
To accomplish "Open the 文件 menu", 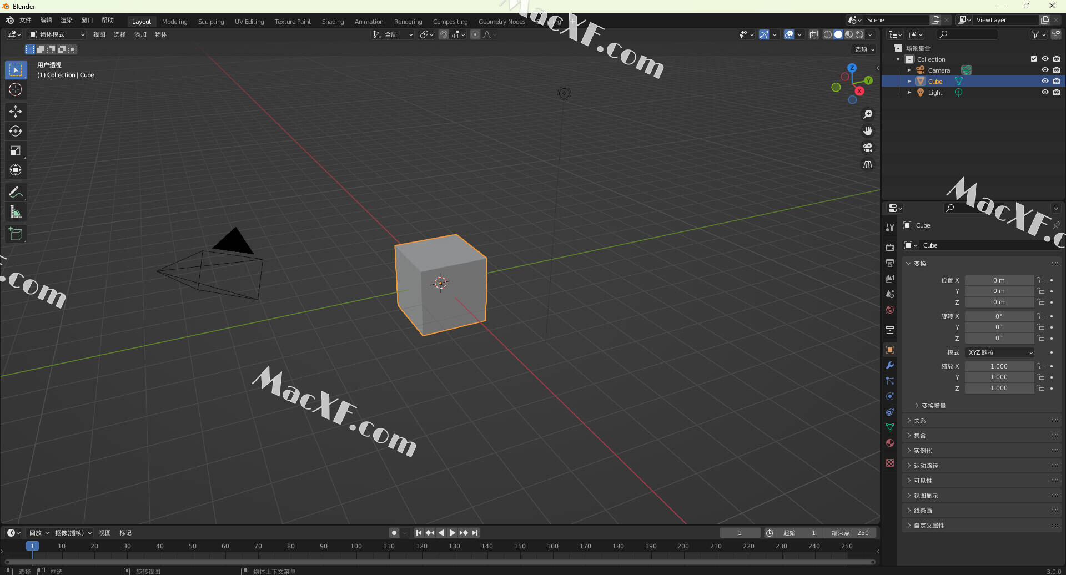I will tap(26, 20).
